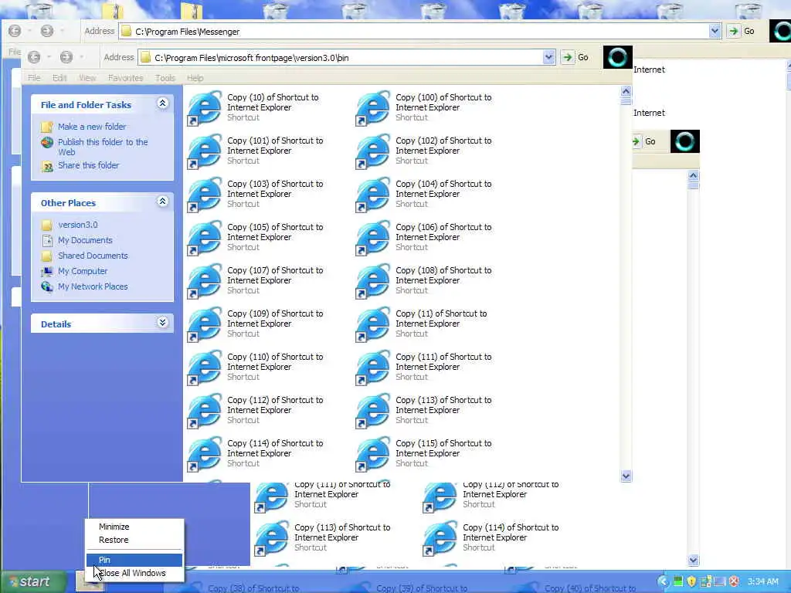This screenshot has width=791, height=593.
Task: Select Copy (11) shortcut icon
Action: (x=373, y=324)
